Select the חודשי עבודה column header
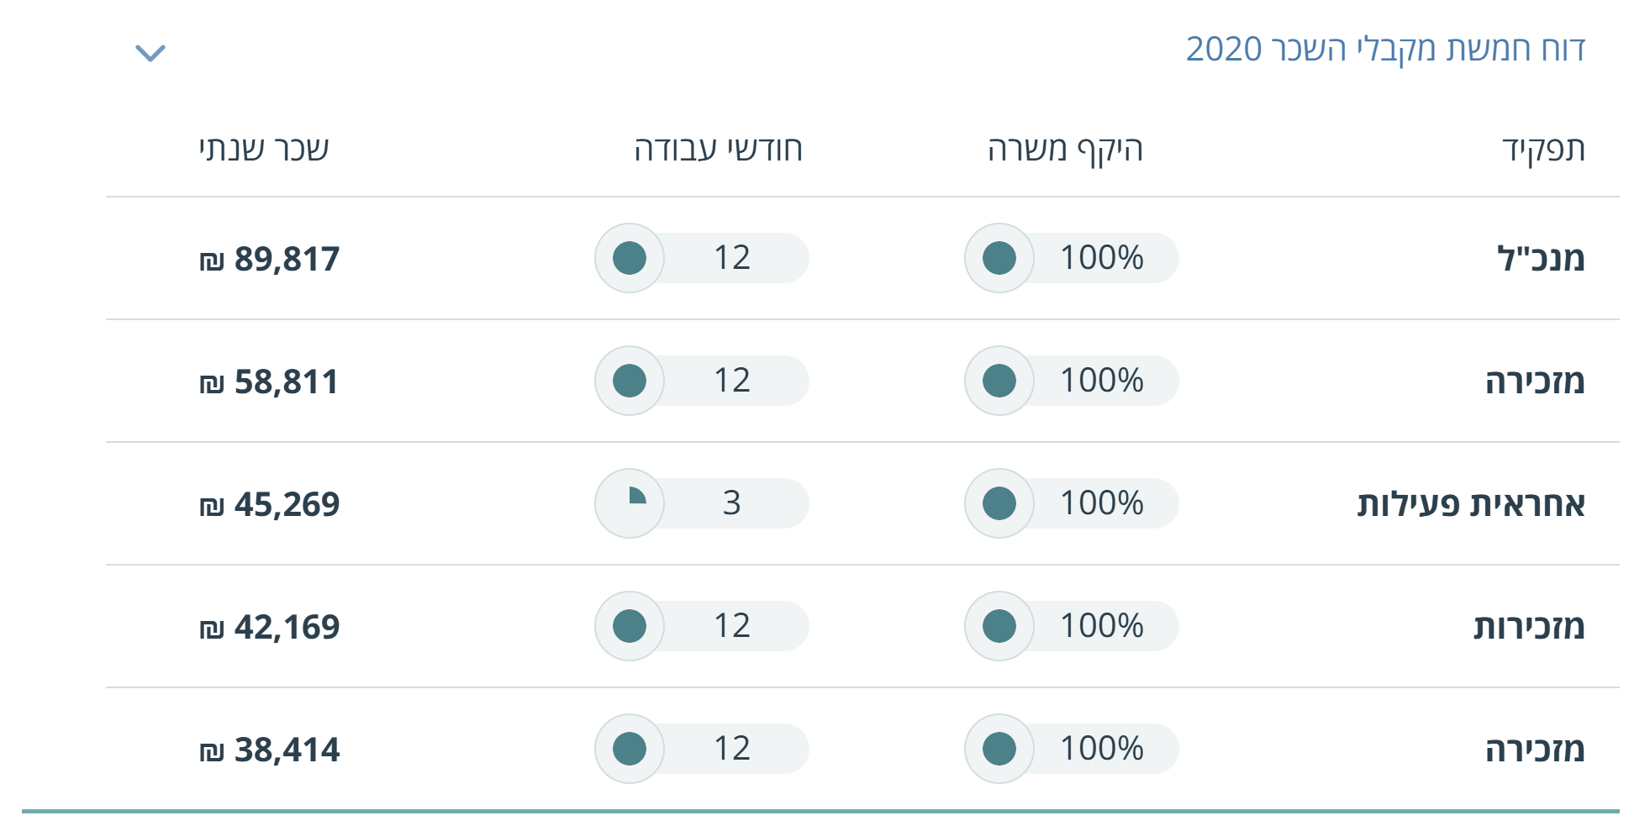The height and width of the screenshot is (821, 1650). click(x=718, y=150)
